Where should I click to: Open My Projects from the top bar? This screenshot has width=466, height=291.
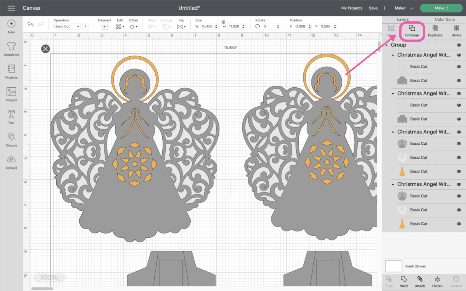point(351,8)
